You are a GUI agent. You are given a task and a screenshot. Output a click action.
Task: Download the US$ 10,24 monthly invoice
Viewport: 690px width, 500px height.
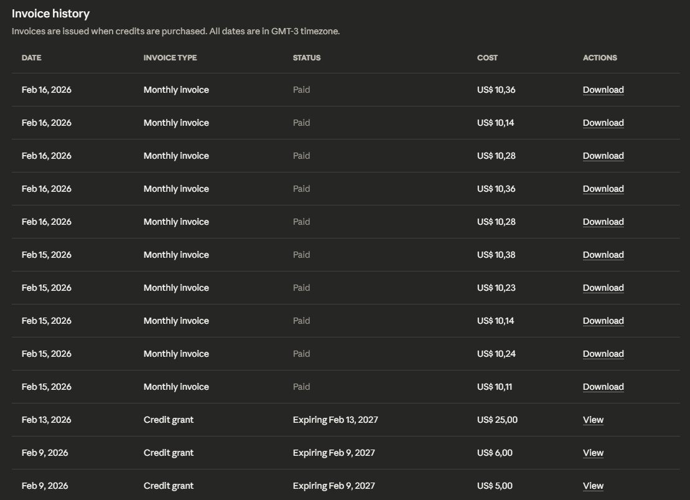tap(603, 354)
